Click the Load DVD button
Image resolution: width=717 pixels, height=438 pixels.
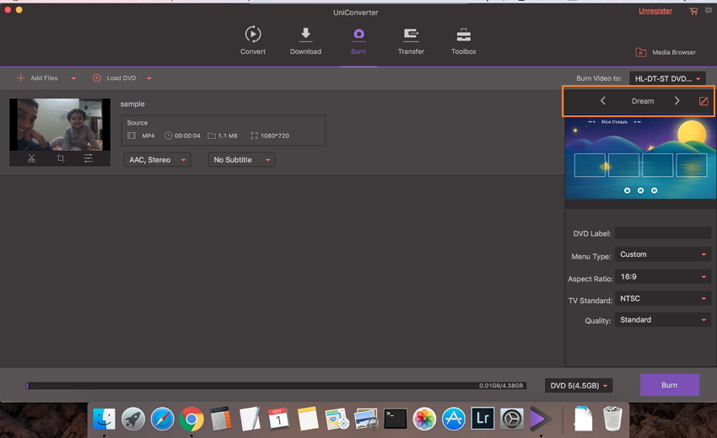point(115,78)
